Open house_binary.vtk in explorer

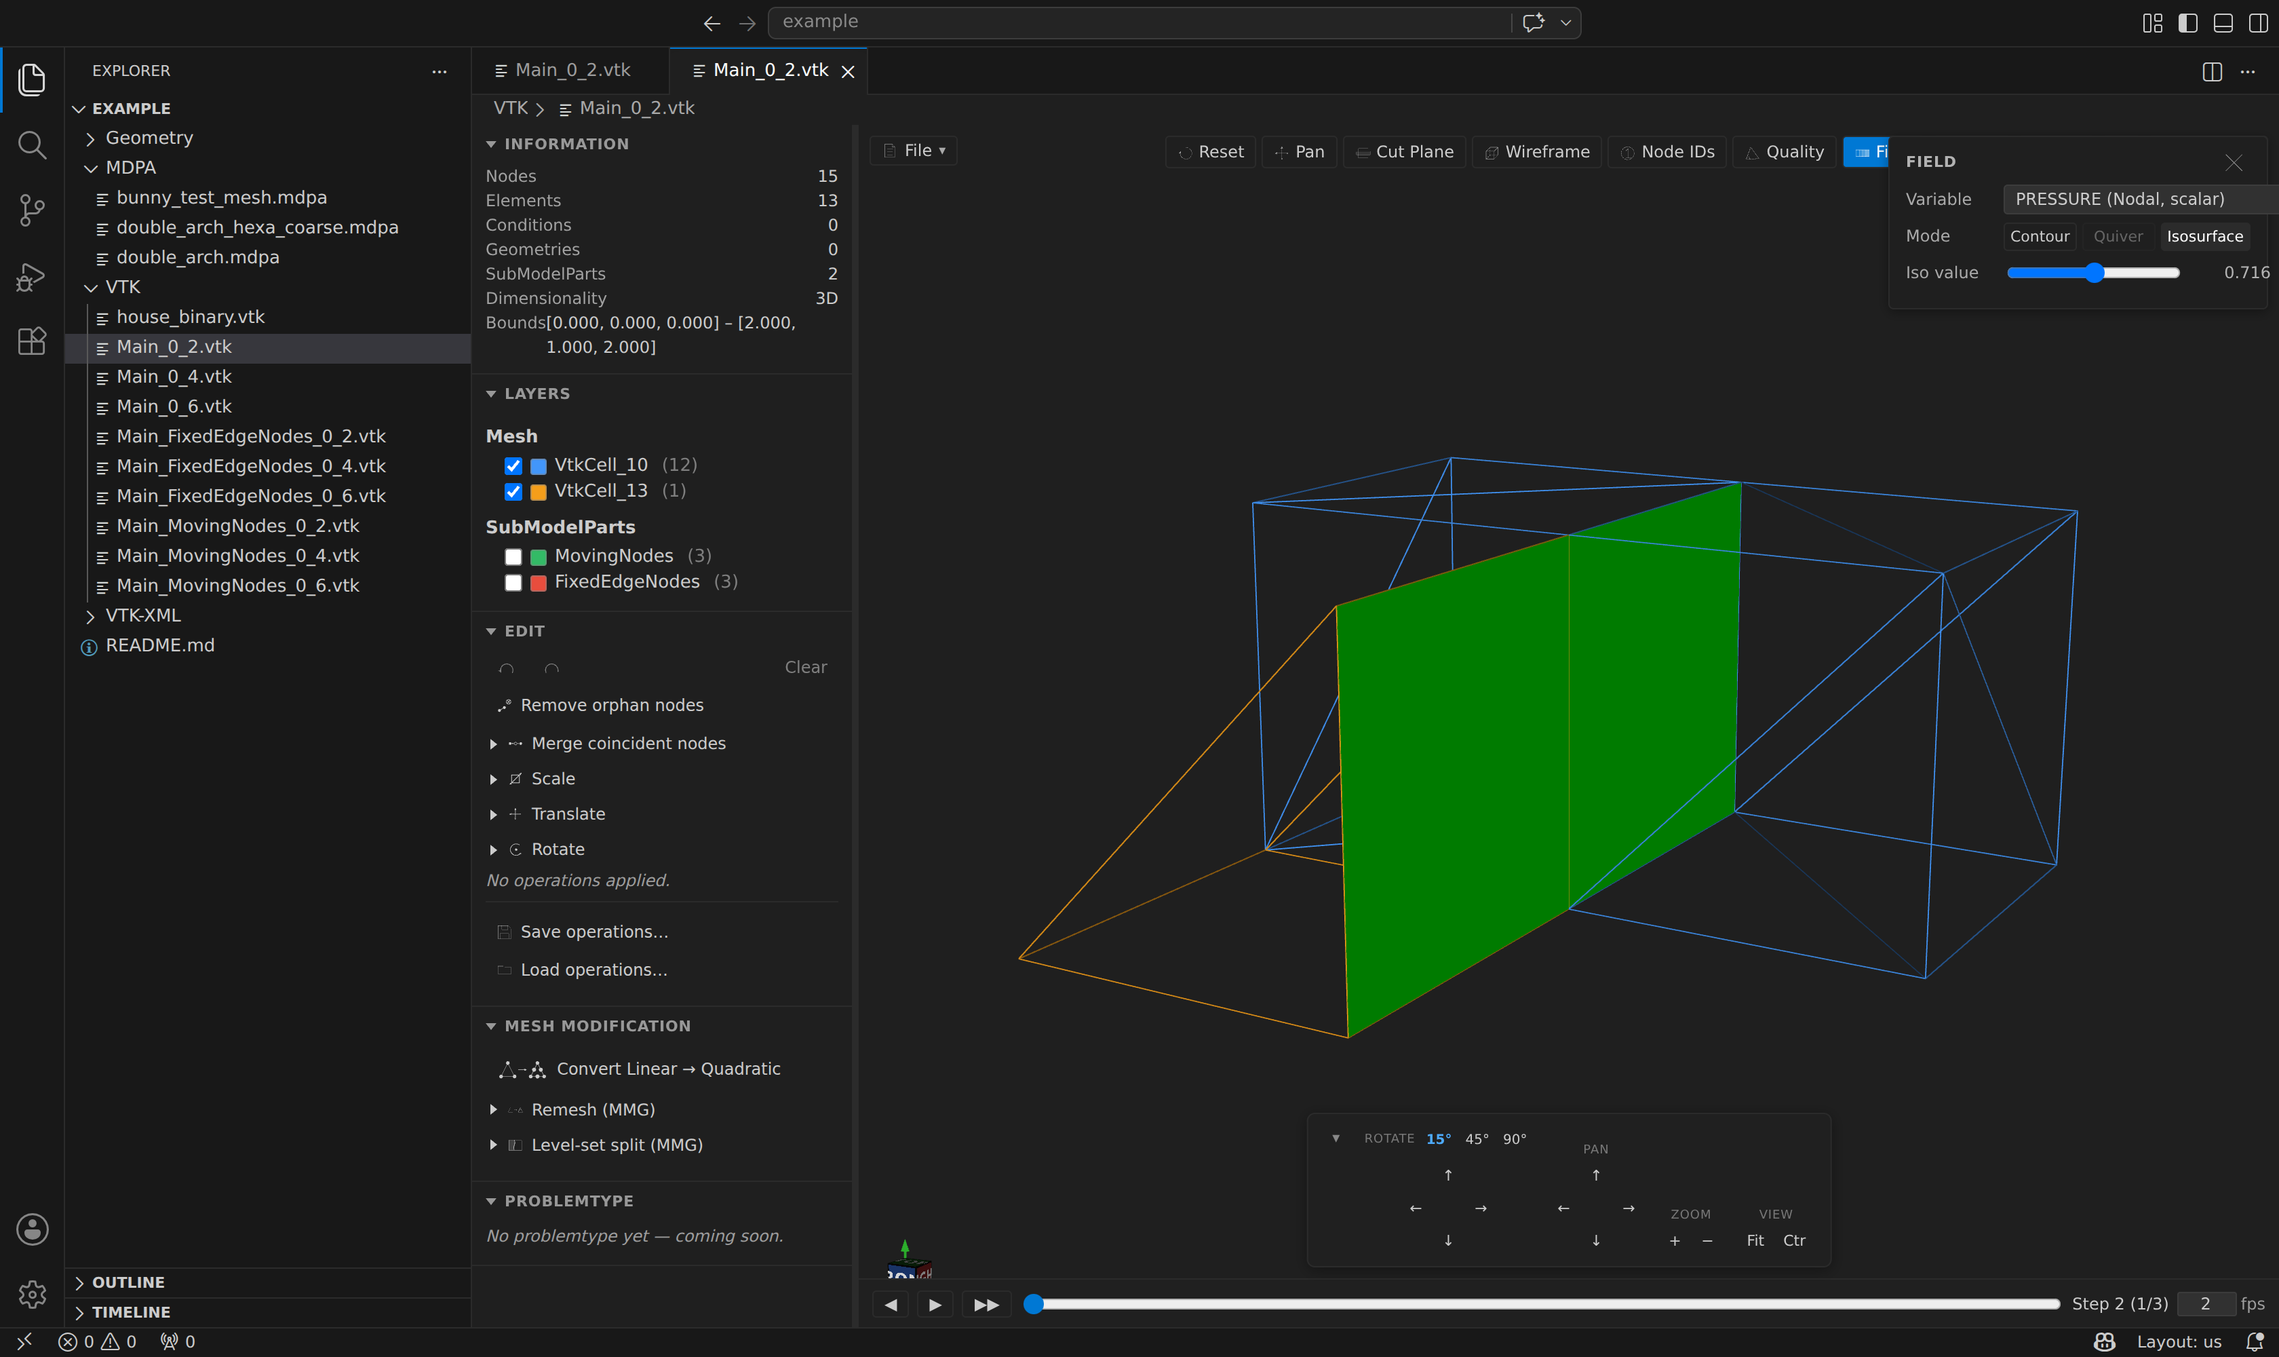click(190, 318)
